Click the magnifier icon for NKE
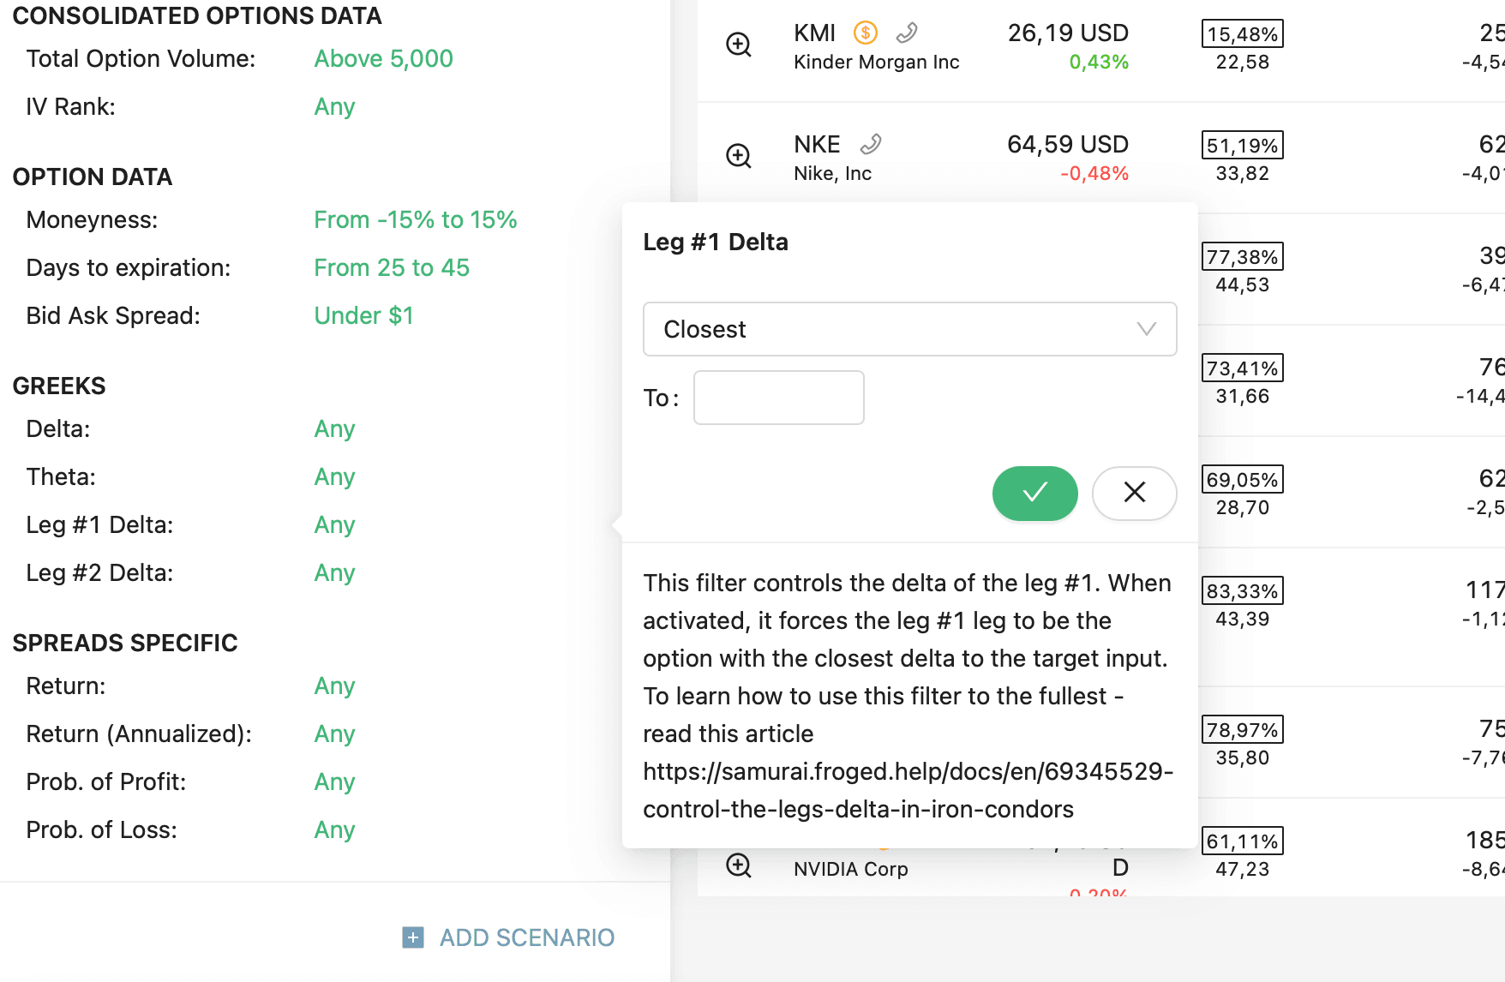 click(739, 156)
